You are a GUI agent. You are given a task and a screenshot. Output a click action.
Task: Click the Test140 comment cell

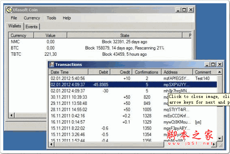pos(202,78)
